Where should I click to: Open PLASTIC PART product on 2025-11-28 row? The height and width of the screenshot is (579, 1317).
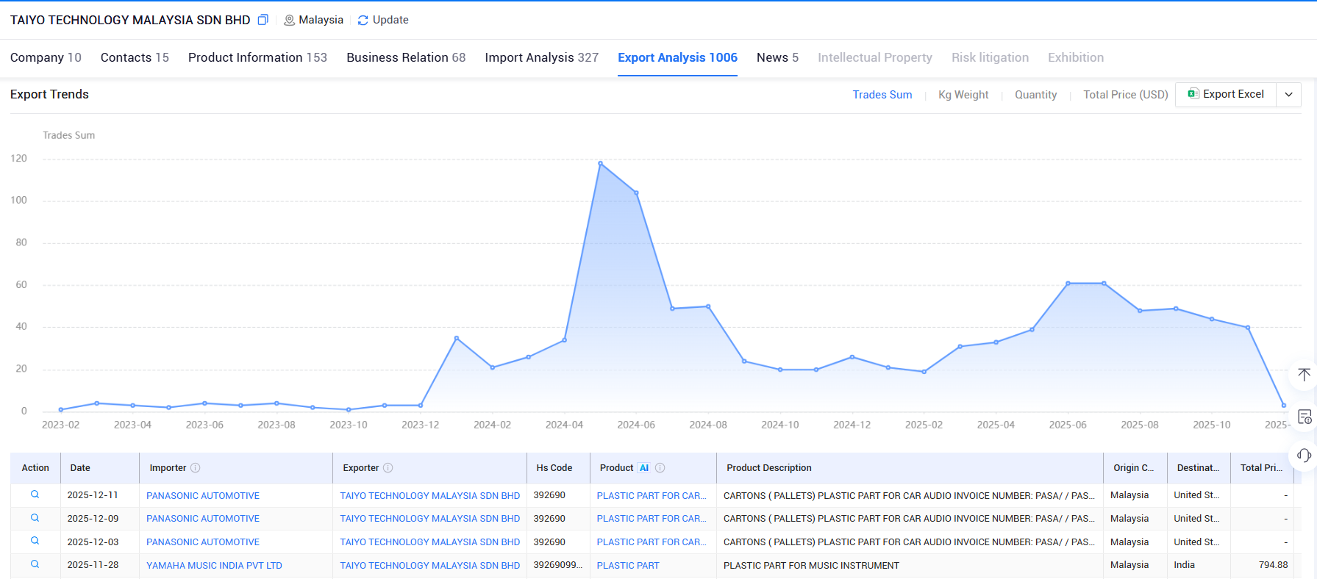click(628, 566)
